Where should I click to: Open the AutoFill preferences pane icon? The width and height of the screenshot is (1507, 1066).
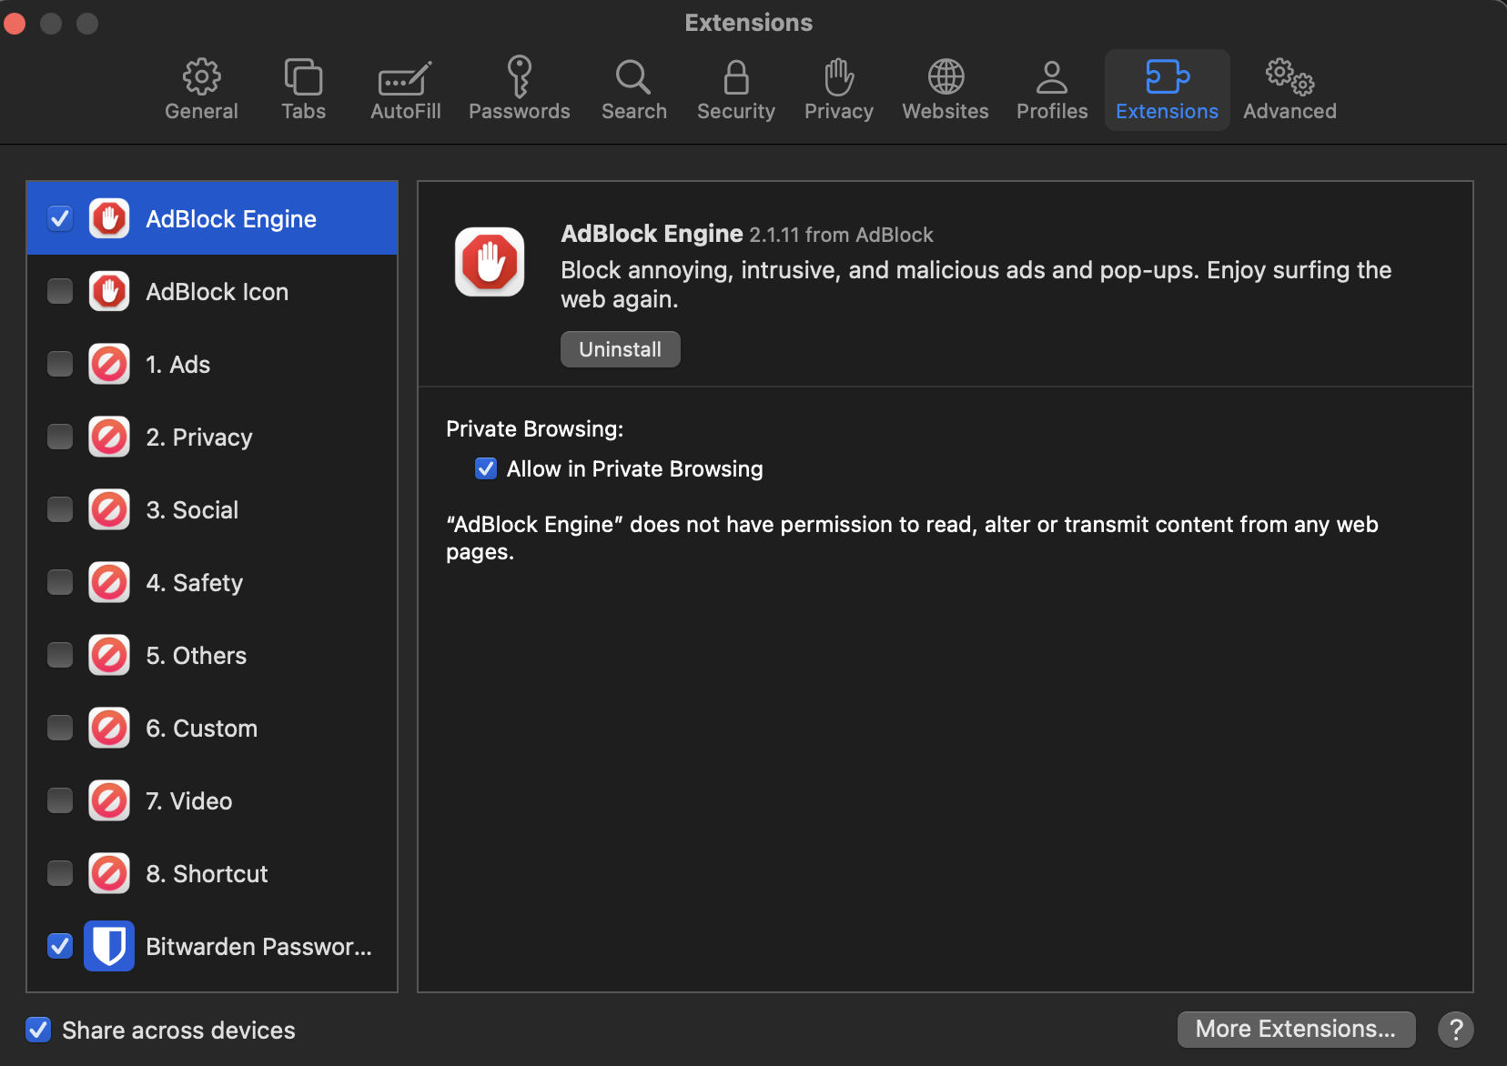click(405, 79)
